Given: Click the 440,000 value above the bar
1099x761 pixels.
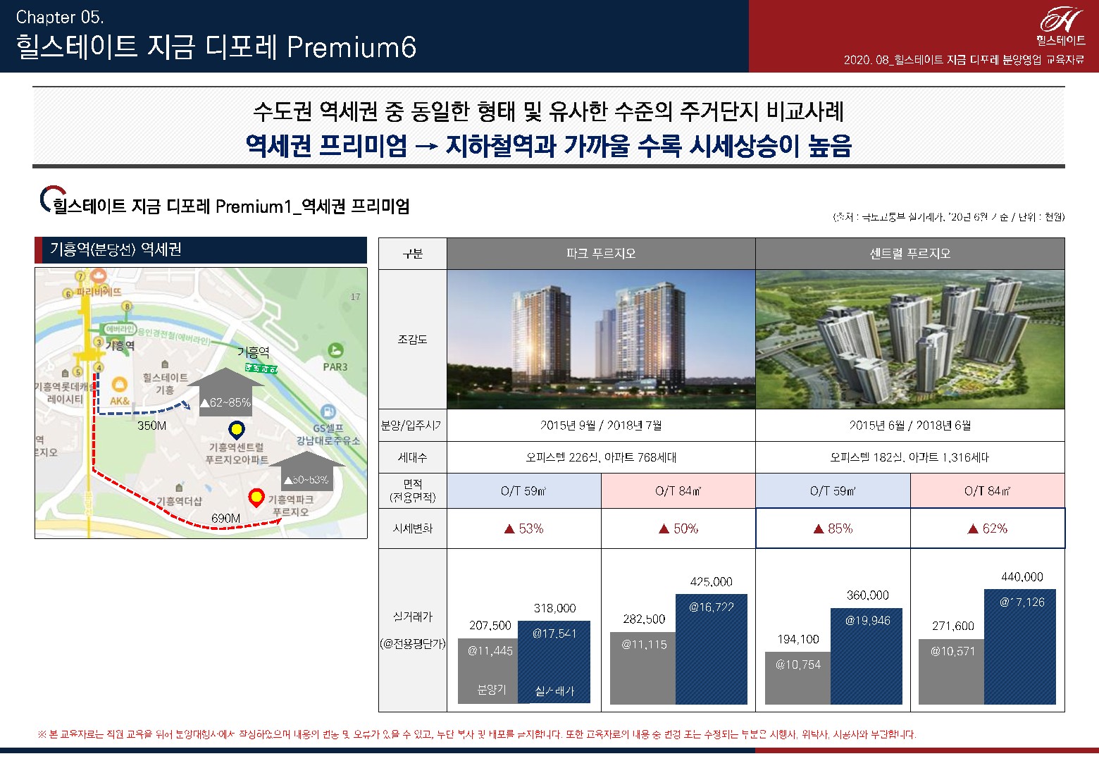Looking at the screenshot, I should [x=1022, y=576].
